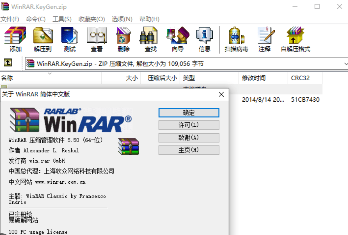
Task: Click the 2014/8/14 modified date cell
Action: 263,100
